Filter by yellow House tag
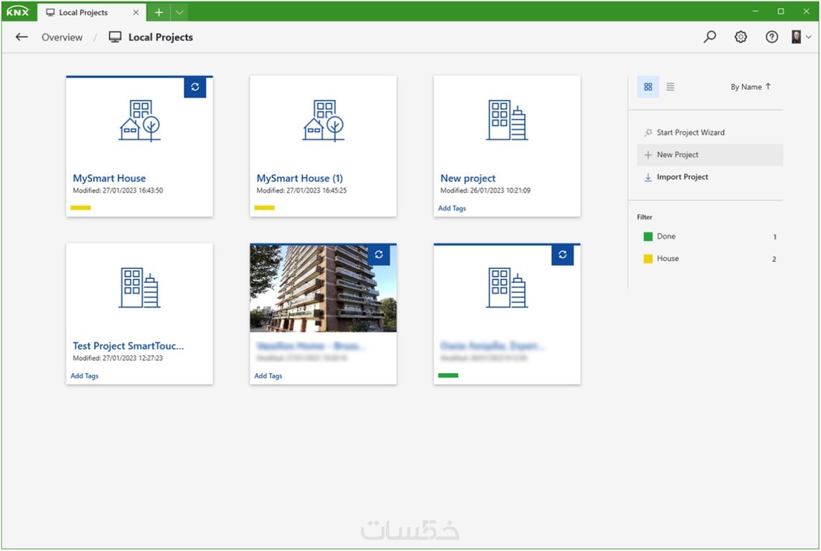 (648, 258)
